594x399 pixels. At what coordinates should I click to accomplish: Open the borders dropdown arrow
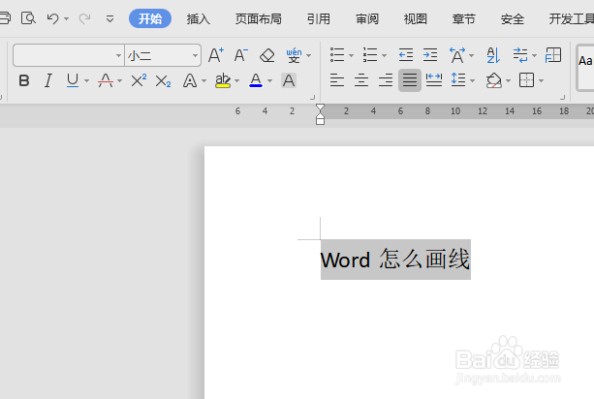[x=541, y=80]
